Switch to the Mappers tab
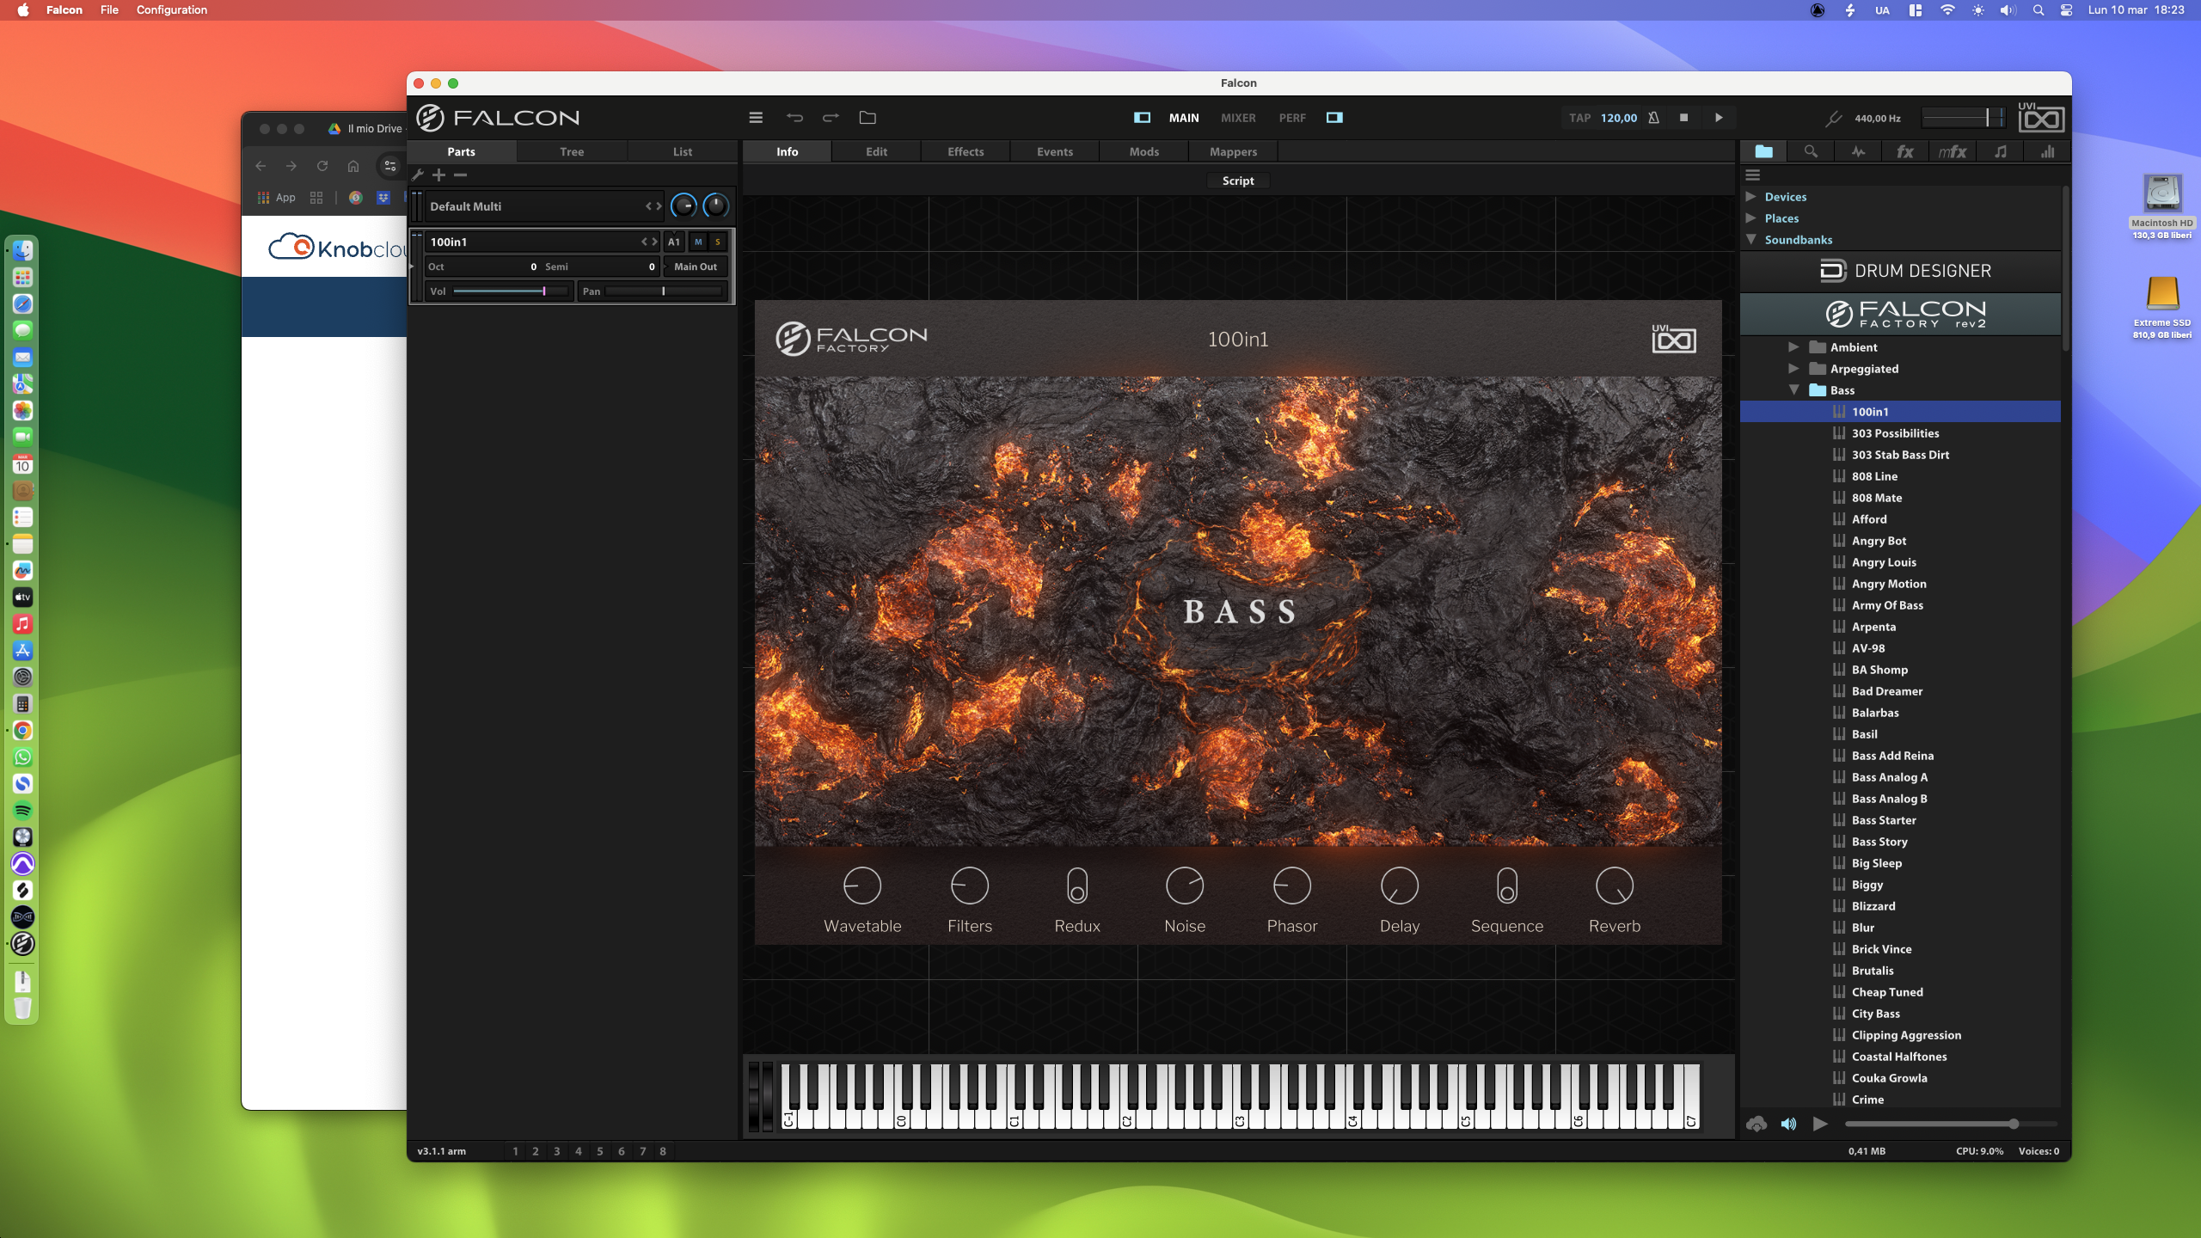Image resolution: width=2201 pixels, height=1238 pixels. click(x=1233, y=151)
